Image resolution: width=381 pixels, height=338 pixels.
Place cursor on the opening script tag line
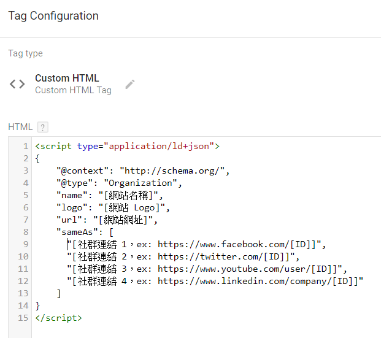tap(127, 146)
